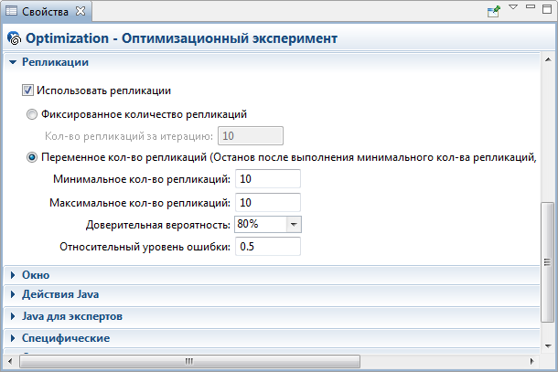Click the Минимальное кол-во репликаций field
Screen dimensions: 558x372
[268, 178]
